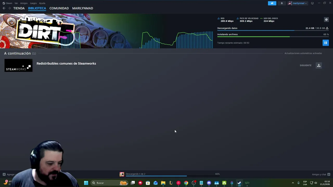
Task: Click Tiempo restante estimado: 06:50
Action: (233, 43)
